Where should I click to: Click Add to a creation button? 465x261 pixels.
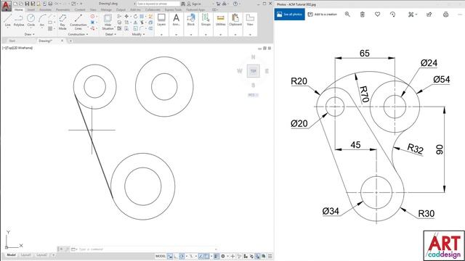coord(323,14)
